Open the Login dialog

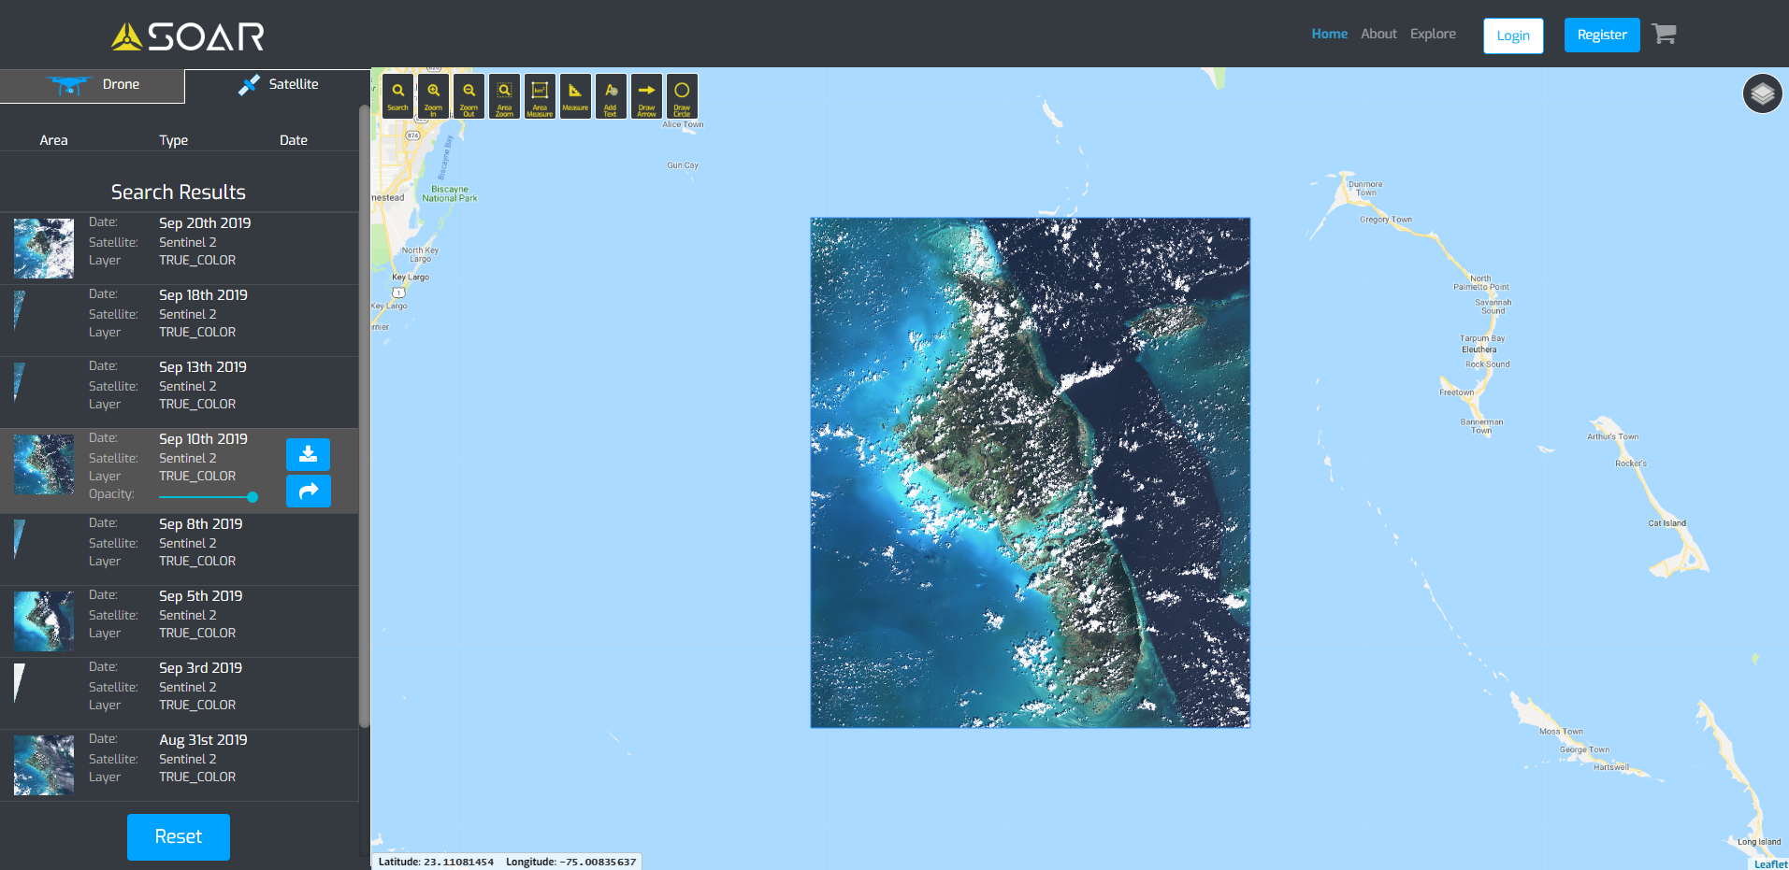tap(1512, 36)
